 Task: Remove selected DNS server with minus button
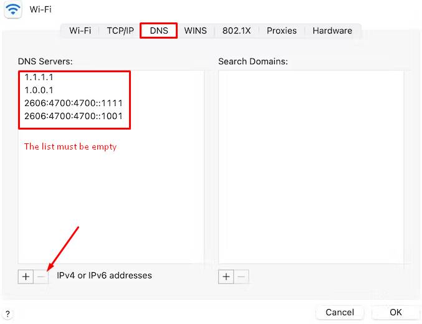point(41,277)
